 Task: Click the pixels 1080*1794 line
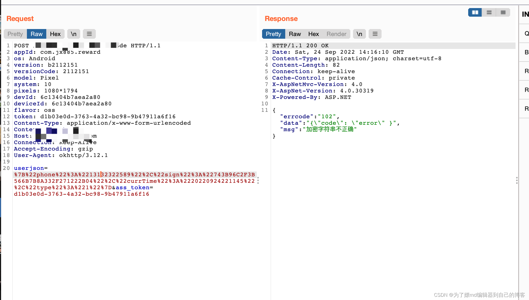(x=46, y=91)
